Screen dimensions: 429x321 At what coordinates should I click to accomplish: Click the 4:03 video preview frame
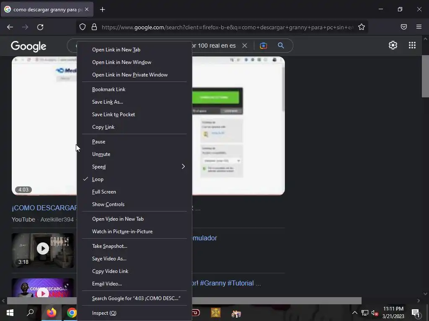[x=44, y=126]
